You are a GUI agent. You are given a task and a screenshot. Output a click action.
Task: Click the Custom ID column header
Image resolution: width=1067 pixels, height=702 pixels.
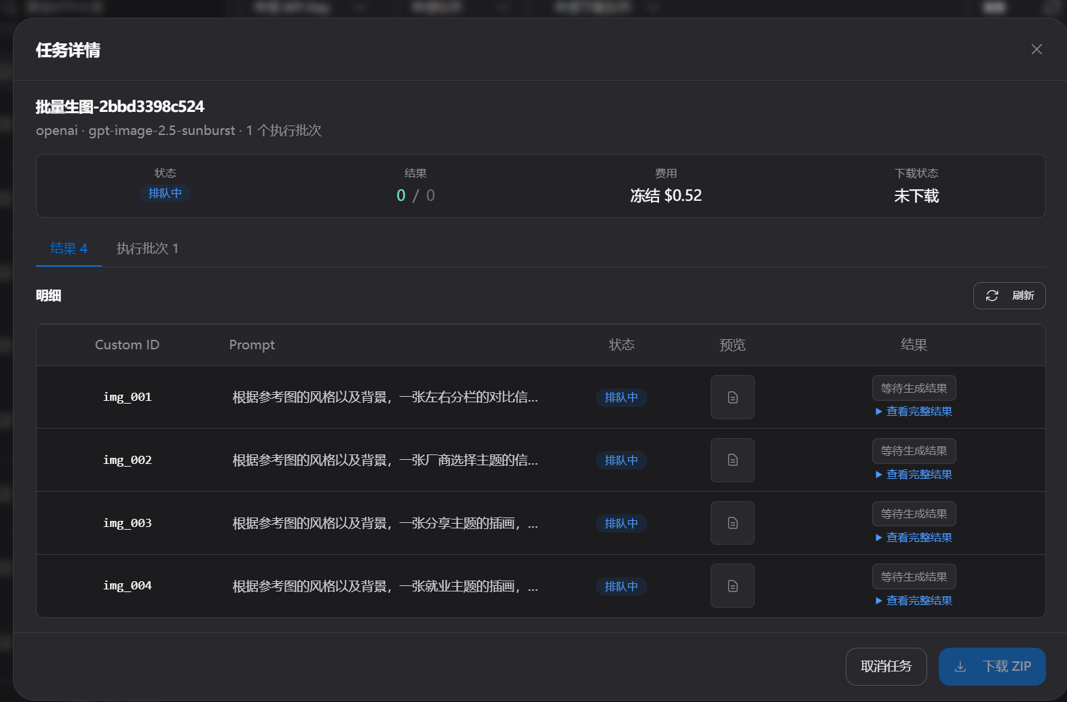pyautogui.click(x=128, y=345)
